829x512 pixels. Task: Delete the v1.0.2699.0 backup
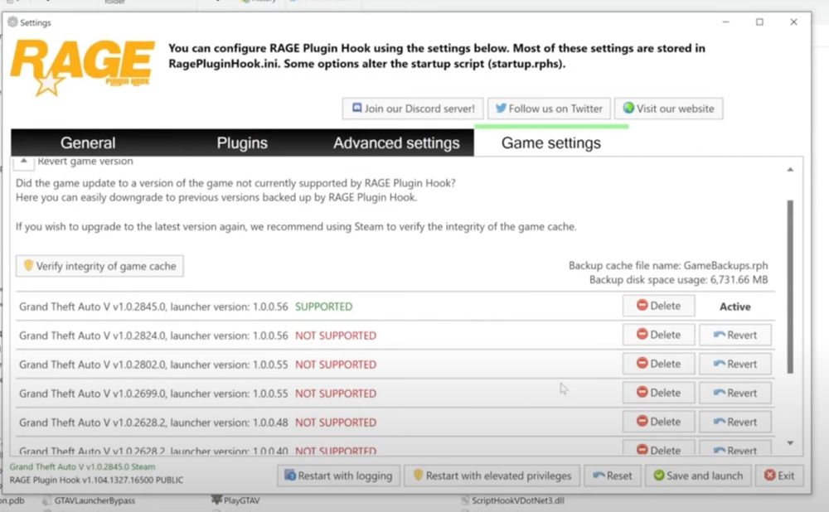pos(659,393)
